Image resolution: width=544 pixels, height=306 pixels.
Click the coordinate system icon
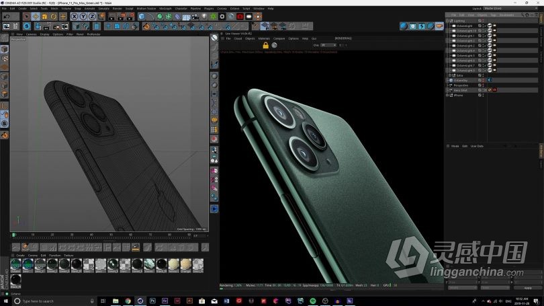click(101, 16)
